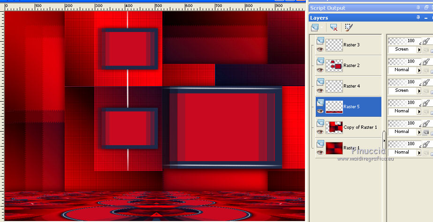Click the layer type icon of Raster 1

[x=320, y=144]
